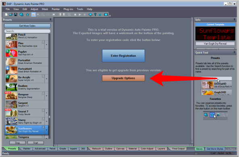The image size is (239, 157).
Task: Open a file with the folder icon
Action: [11, 14]
